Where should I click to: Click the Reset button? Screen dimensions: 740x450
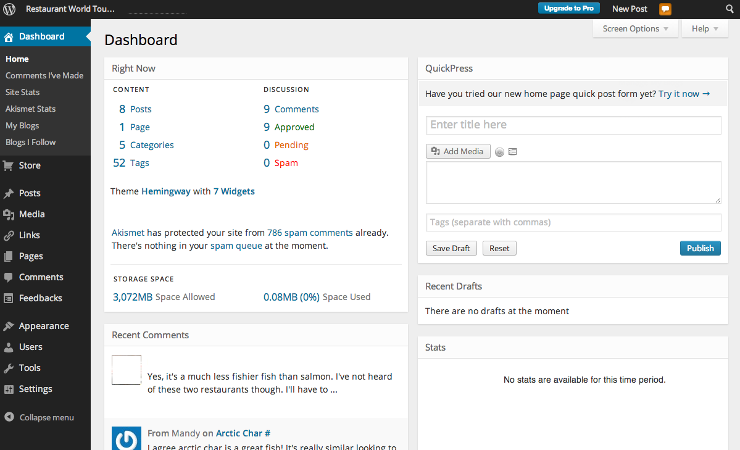[x=499, y=248]
